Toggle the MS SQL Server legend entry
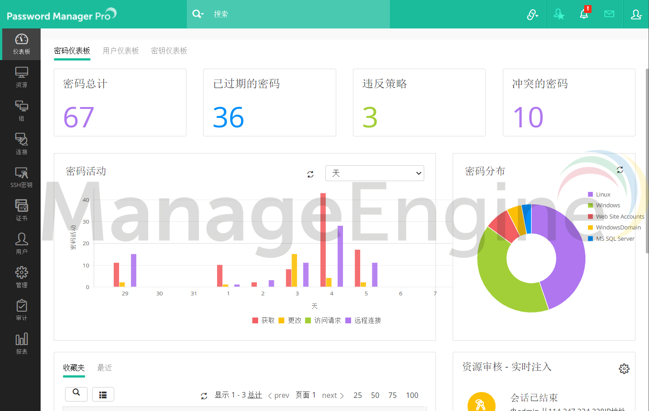Screen dimensions: 649x411 click(611, 238)
